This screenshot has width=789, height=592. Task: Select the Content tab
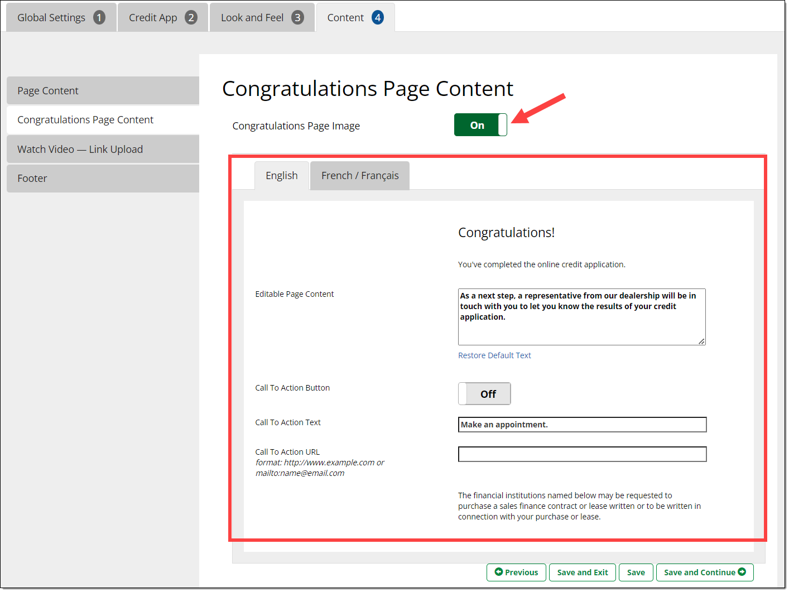[345, 18]
